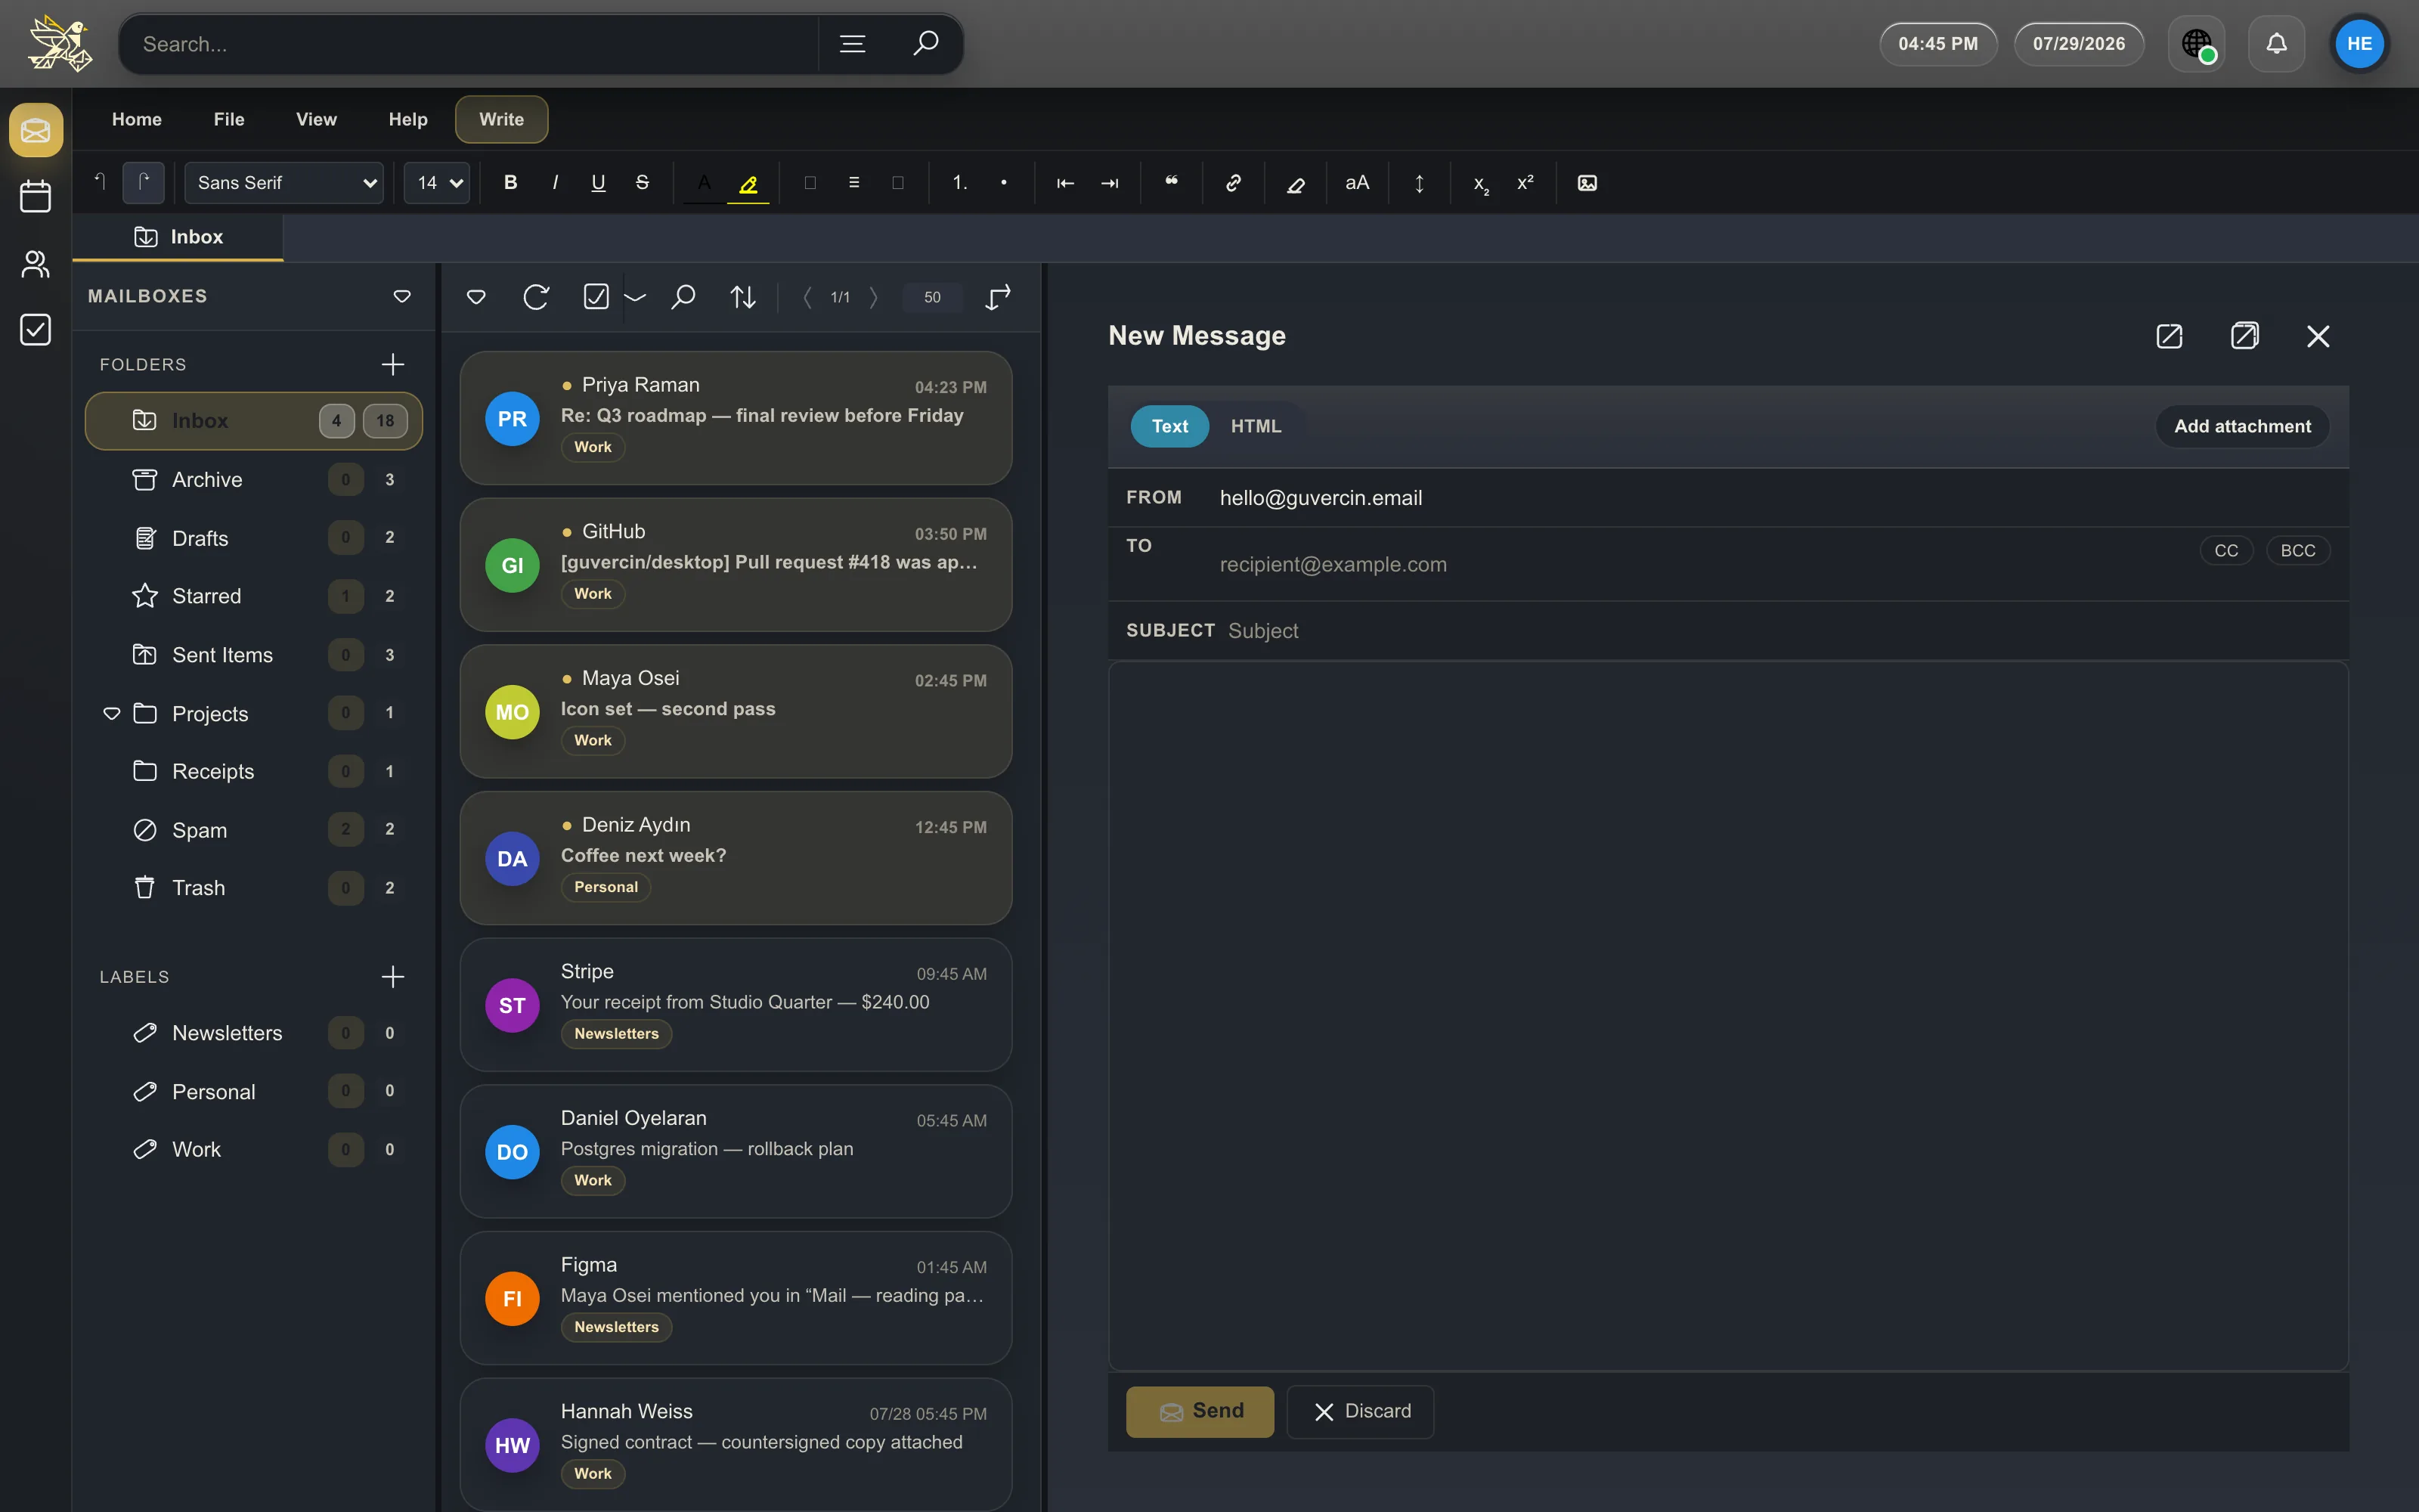Collapse the Projects folder tree

(x=112, y=714)
